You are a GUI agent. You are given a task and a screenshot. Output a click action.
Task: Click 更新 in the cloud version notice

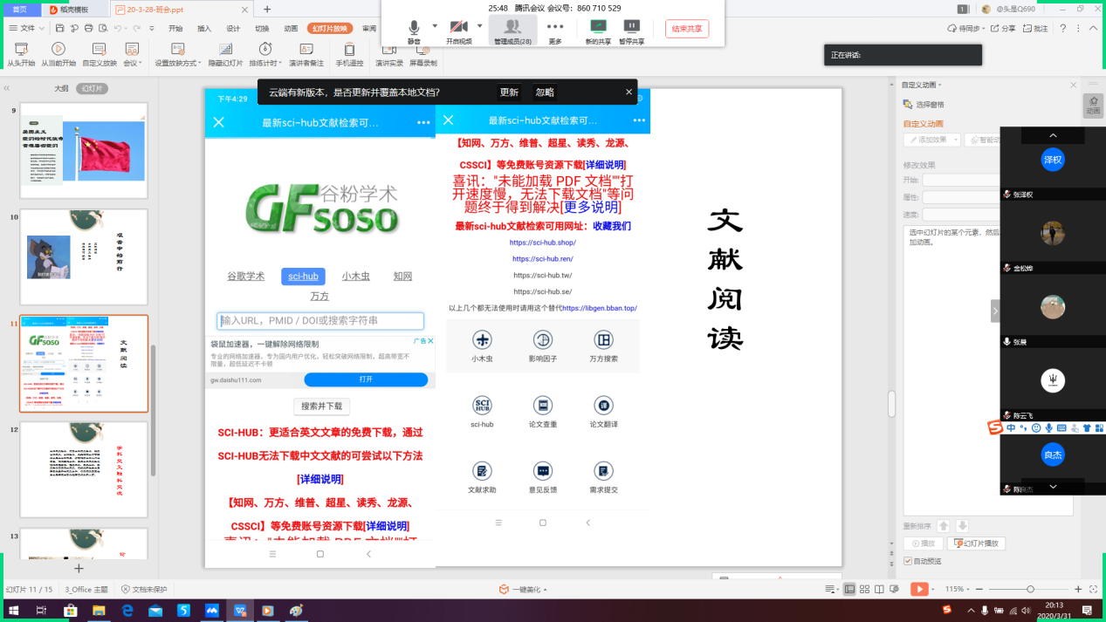click(x=509, y=92)
